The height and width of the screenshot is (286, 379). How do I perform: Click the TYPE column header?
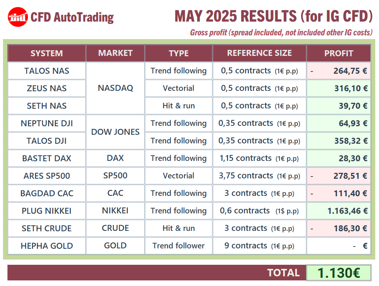pos(179,53)
